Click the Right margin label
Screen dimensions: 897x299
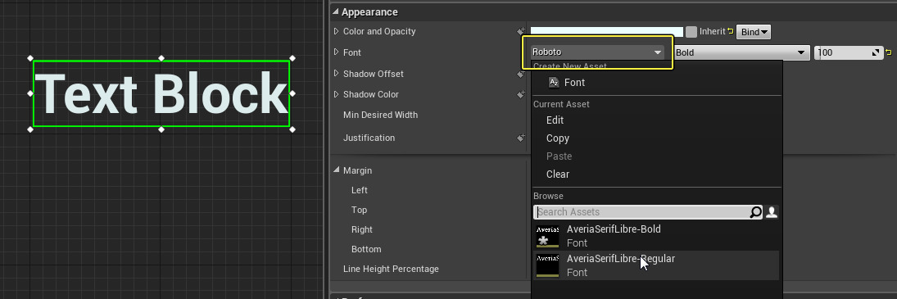point(362,229)
